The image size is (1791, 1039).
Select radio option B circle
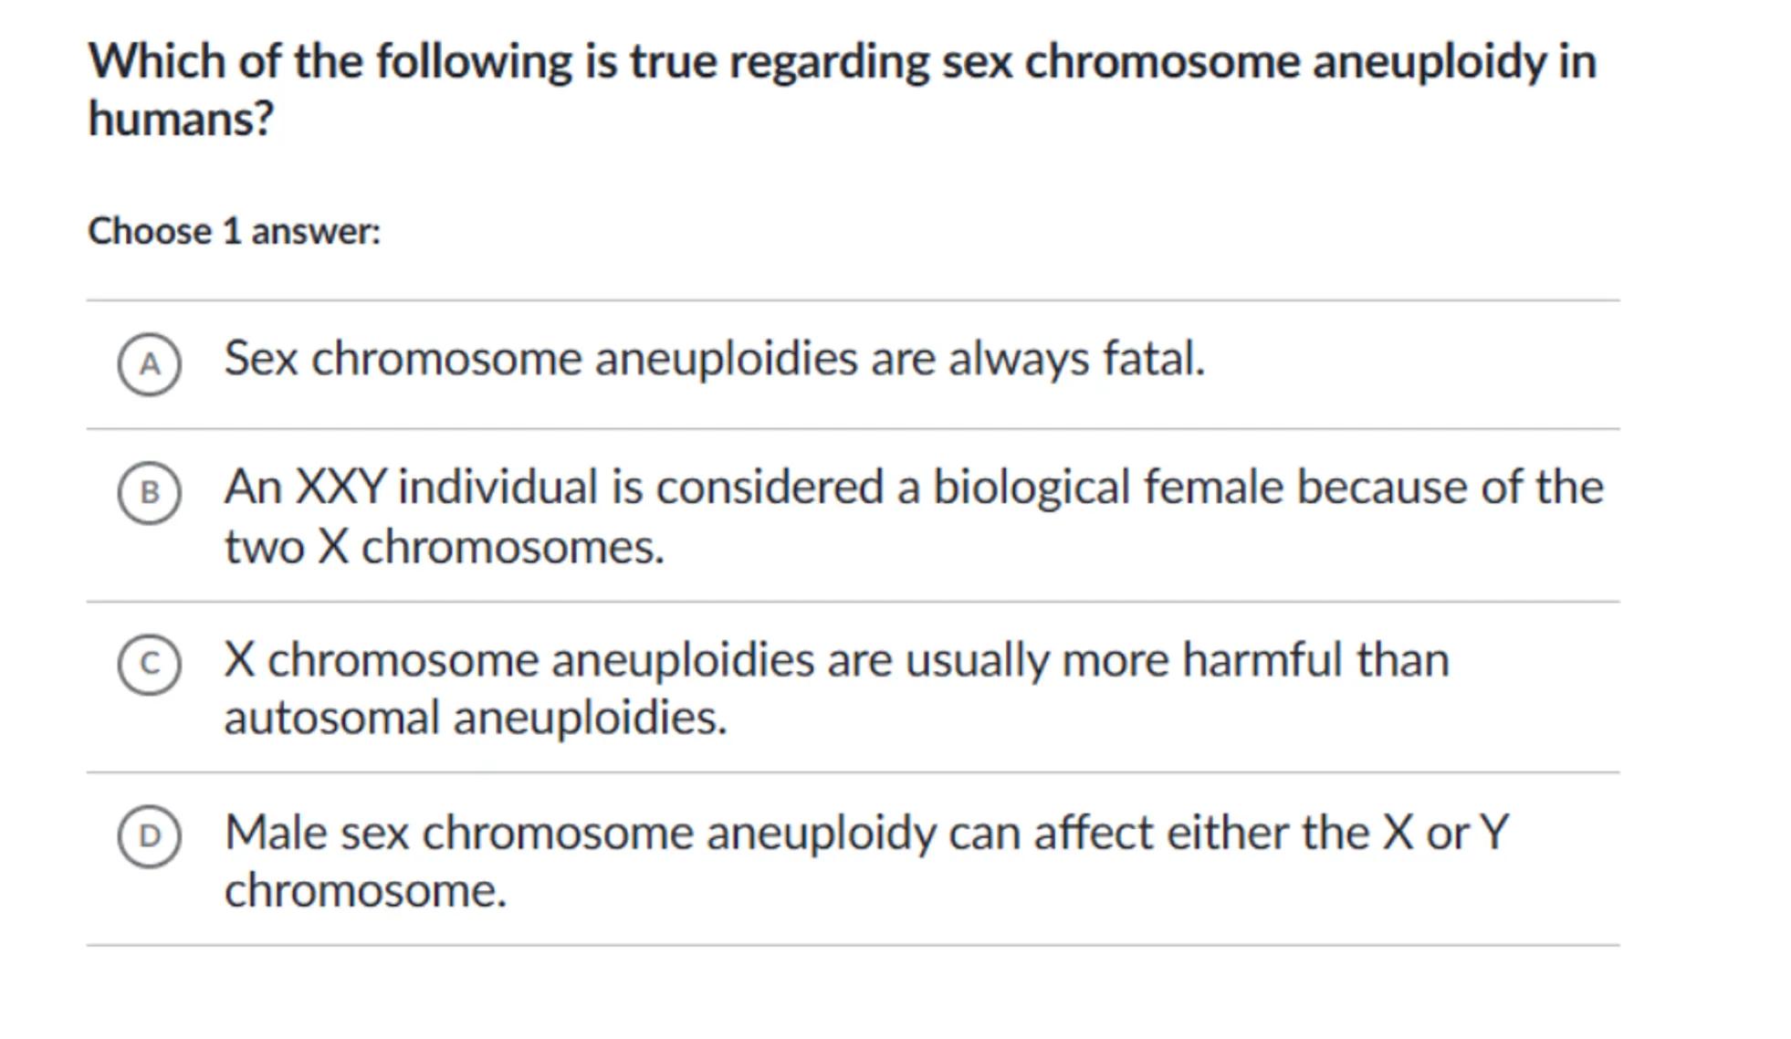pyautogui.click(x=149, y=493)
